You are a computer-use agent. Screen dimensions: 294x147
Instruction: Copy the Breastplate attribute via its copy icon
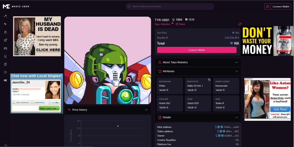209,80
